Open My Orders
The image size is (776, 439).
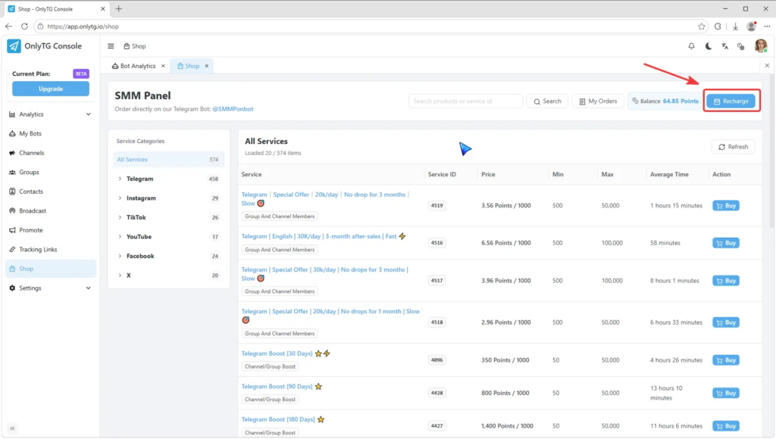coord(598,101)
